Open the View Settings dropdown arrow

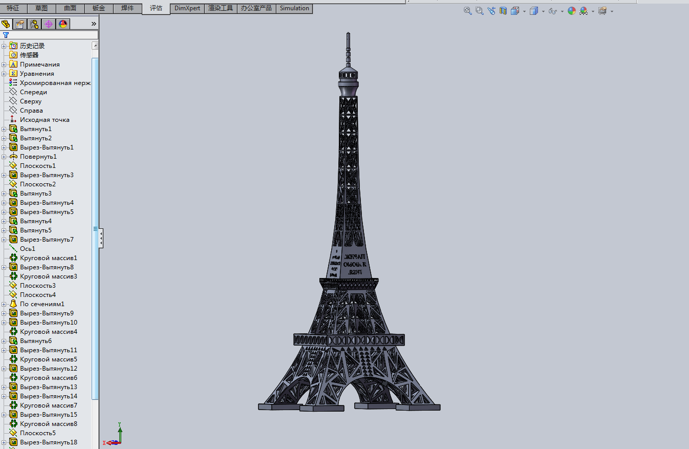pyautogui.click(x=612, y=11)
